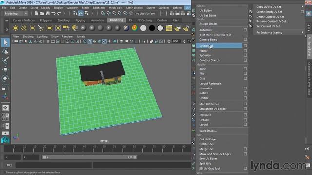
Task: Select the arrow Select tool in the toolbox
Action: (x=5, y=42)
